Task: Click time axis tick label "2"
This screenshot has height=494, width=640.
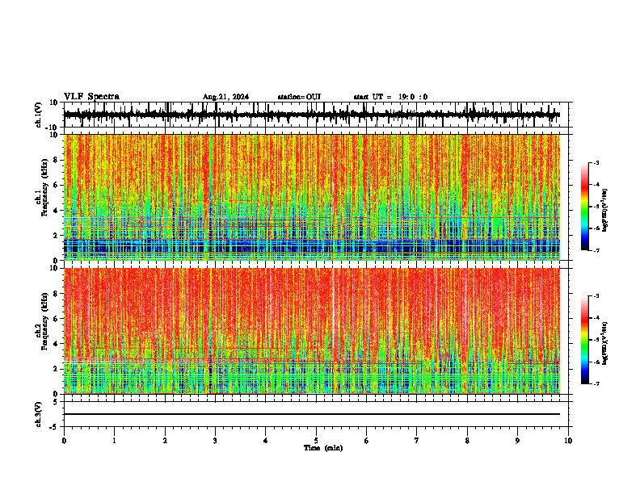Action: click(x=165, y=441)
